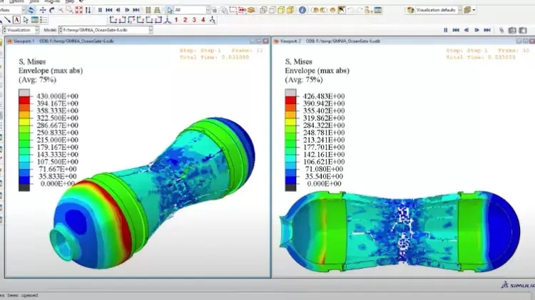Open the blue Query information tool
Viewport: 535px width, 300px height.
pos(302,10)
